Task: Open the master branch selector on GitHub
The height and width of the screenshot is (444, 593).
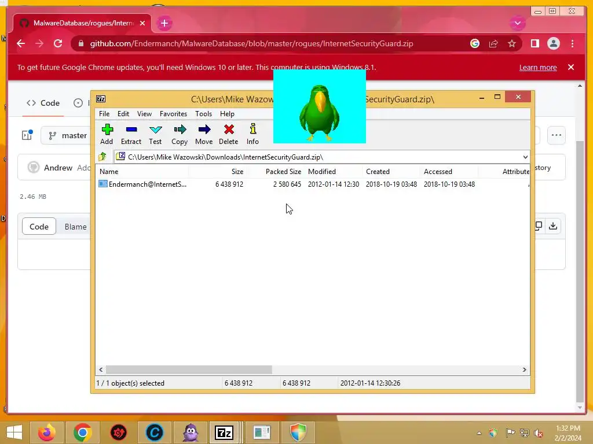Action: coord(67,135)
